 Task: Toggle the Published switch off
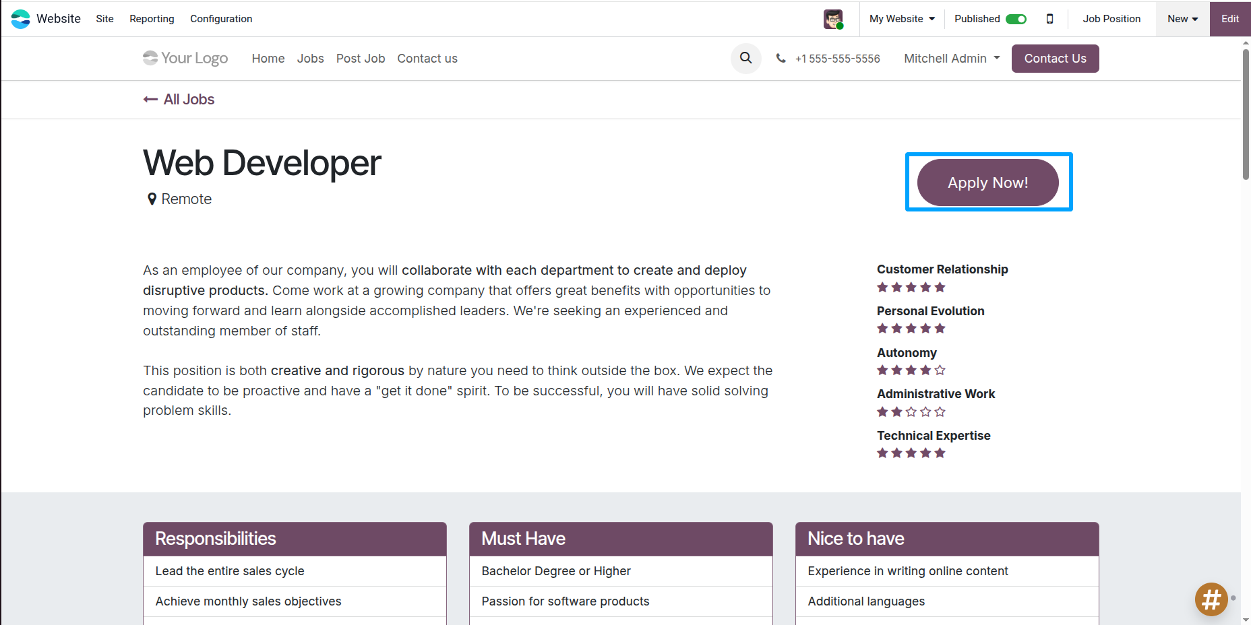1015,19
